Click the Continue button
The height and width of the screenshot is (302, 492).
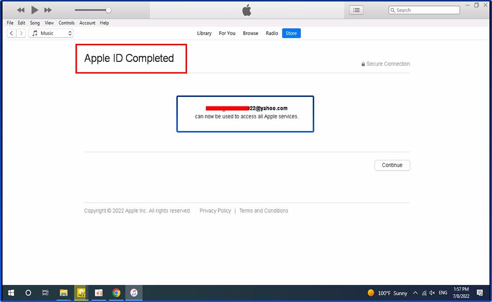(392, 165)
